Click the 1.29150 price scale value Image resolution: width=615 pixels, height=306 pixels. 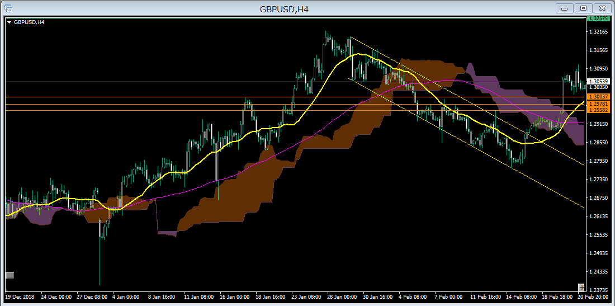click(598, 124)
